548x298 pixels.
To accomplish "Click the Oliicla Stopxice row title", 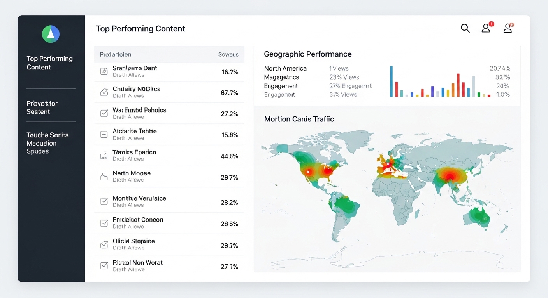I will click(x=134, y=241).
